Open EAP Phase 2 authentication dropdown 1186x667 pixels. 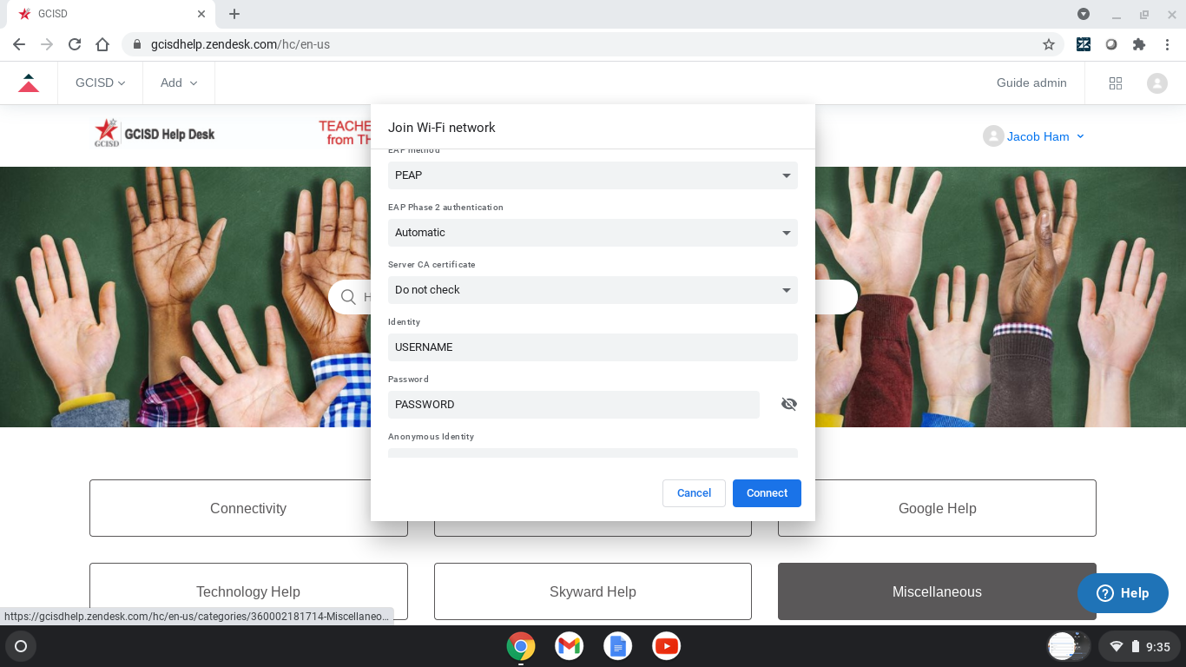(x=593, y=232)
